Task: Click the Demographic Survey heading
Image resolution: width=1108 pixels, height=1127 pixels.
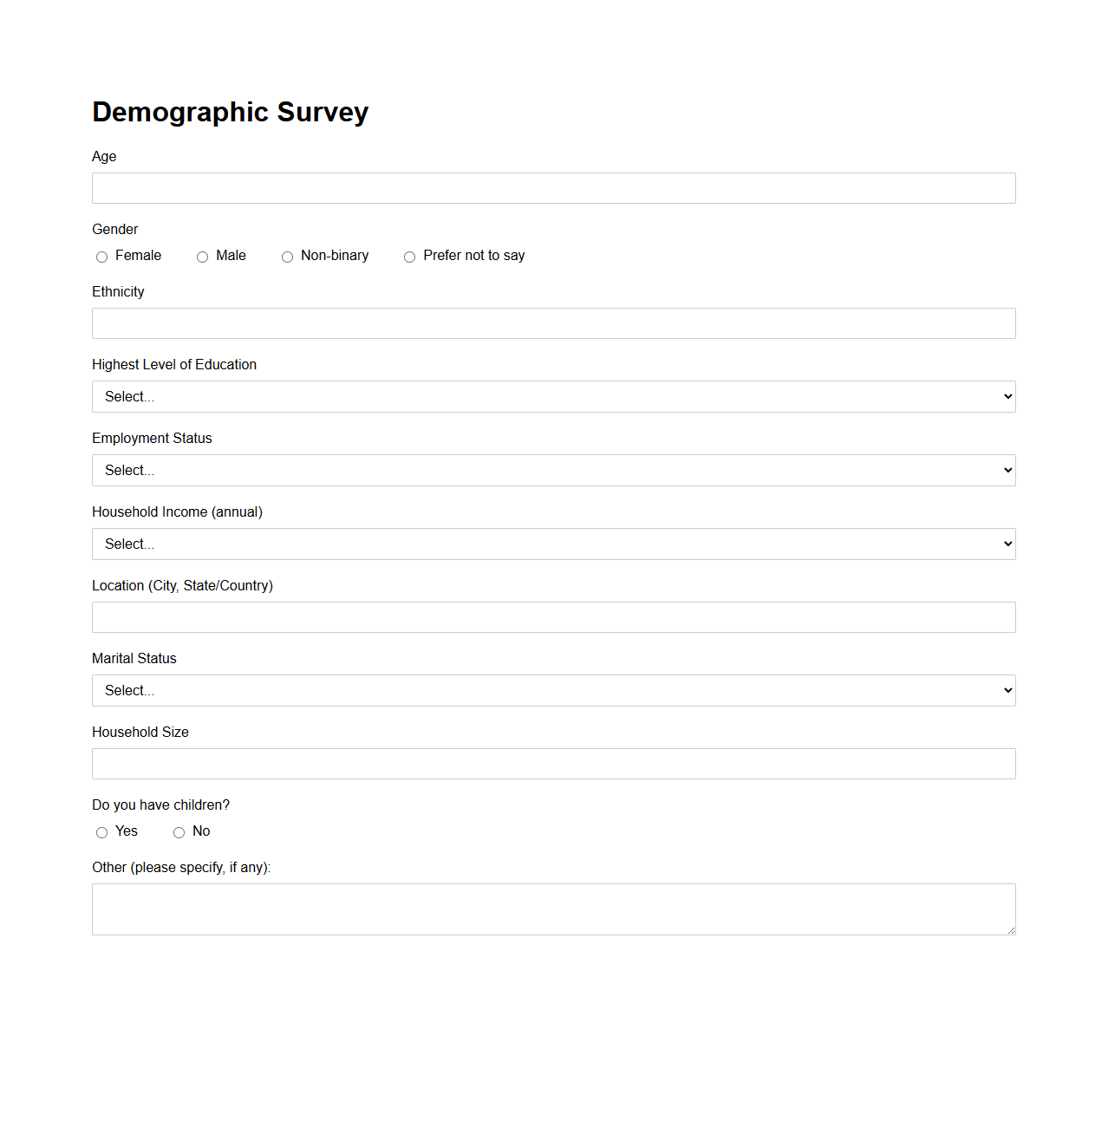Action: click(230, 112)
